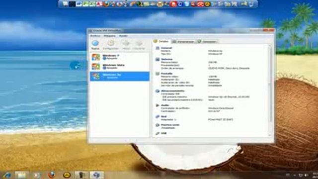Open the Ayuda menu

(x=123, y=36)
